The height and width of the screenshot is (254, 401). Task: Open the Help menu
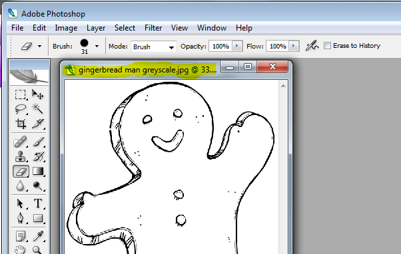[x=244, y=28]
